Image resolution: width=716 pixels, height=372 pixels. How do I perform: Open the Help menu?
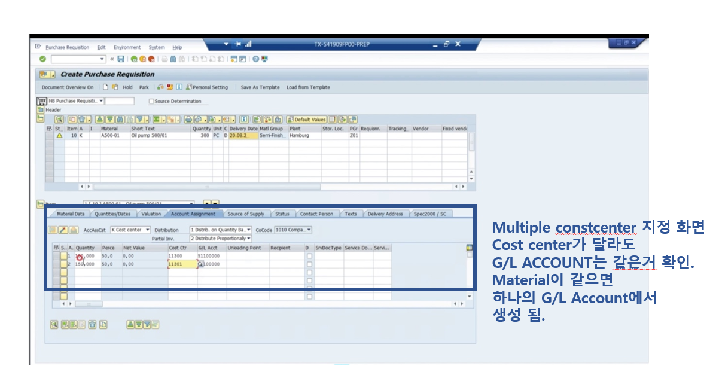pyautogui.click(x=177, y=47)
